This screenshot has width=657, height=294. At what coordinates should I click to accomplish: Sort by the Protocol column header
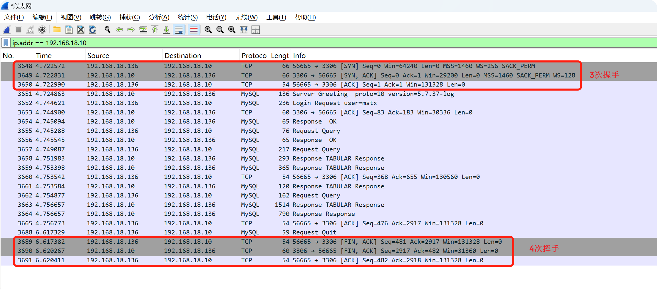coord(254,56)
